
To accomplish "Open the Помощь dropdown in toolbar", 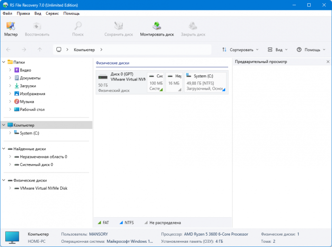I will pyautogui.click(x=311, y=49).
